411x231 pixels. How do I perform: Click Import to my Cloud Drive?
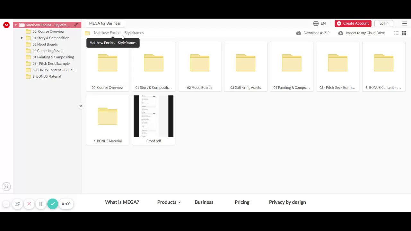[361, 33]
